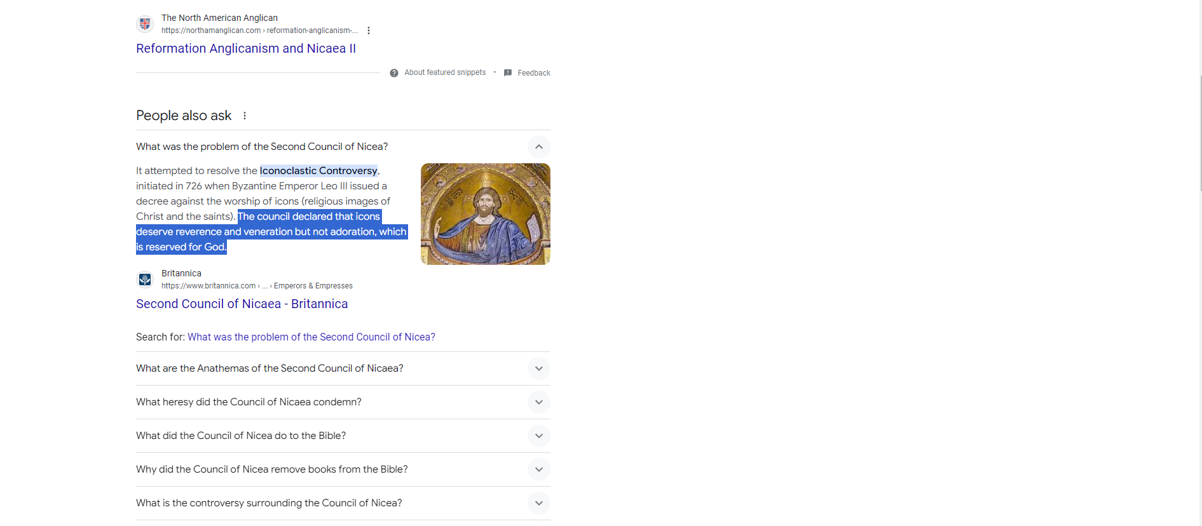Viewport: 1202px width, 526px height.
Task: Click the Feedback text link
Action: 534,73
